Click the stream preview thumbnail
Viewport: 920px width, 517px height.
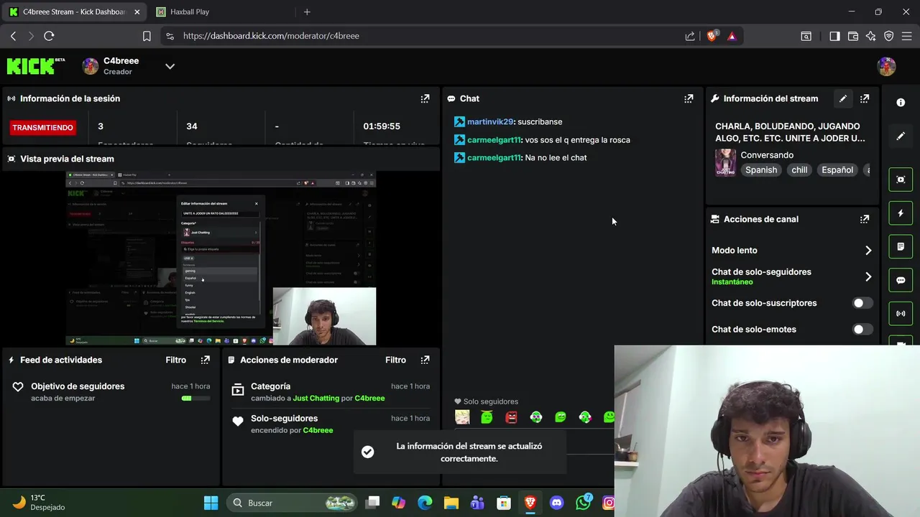click(x=221, y=258)
